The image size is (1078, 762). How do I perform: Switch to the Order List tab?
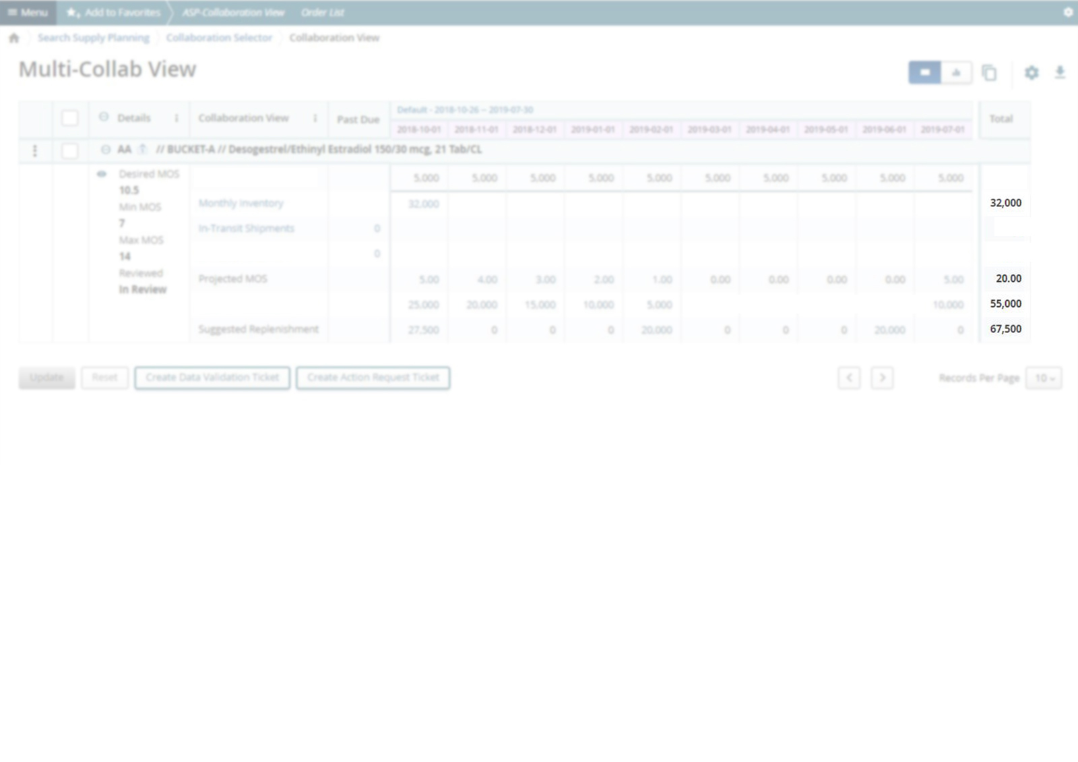323,12
